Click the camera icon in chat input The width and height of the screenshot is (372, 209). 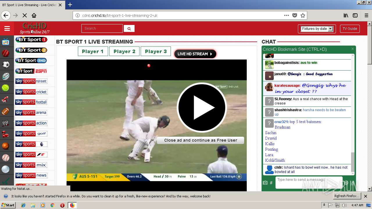point(265,183)
